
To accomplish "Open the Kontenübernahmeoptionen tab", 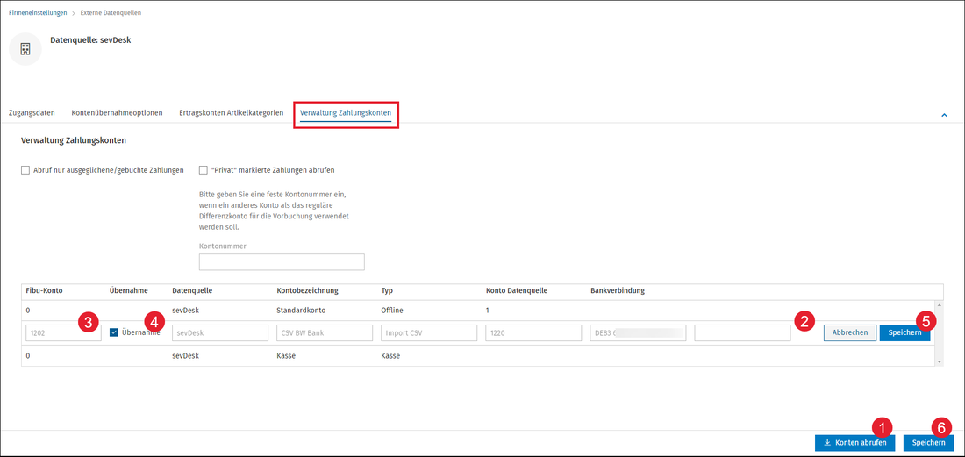I will [117, 113].
